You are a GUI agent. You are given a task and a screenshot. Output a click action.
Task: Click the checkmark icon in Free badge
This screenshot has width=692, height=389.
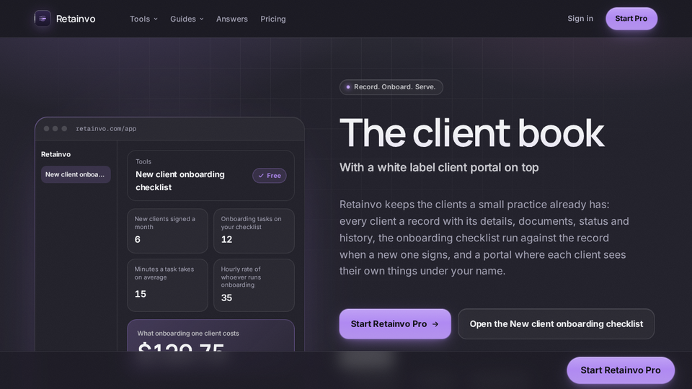[261, 176]
